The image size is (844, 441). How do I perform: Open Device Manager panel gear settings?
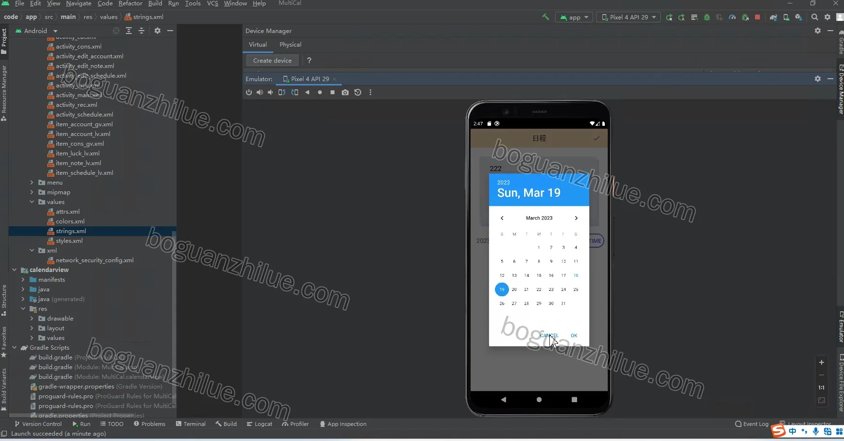click(x=818, y=31)
